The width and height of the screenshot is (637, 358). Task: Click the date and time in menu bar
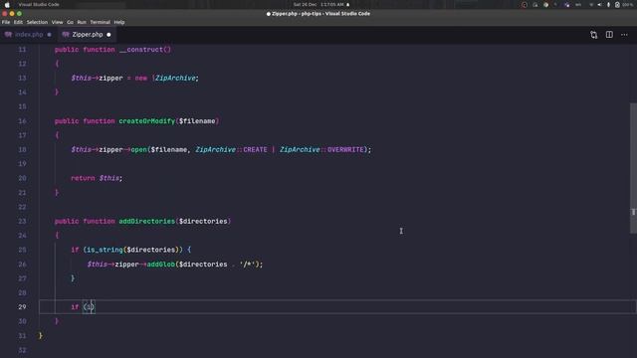(x=318, y=4)
